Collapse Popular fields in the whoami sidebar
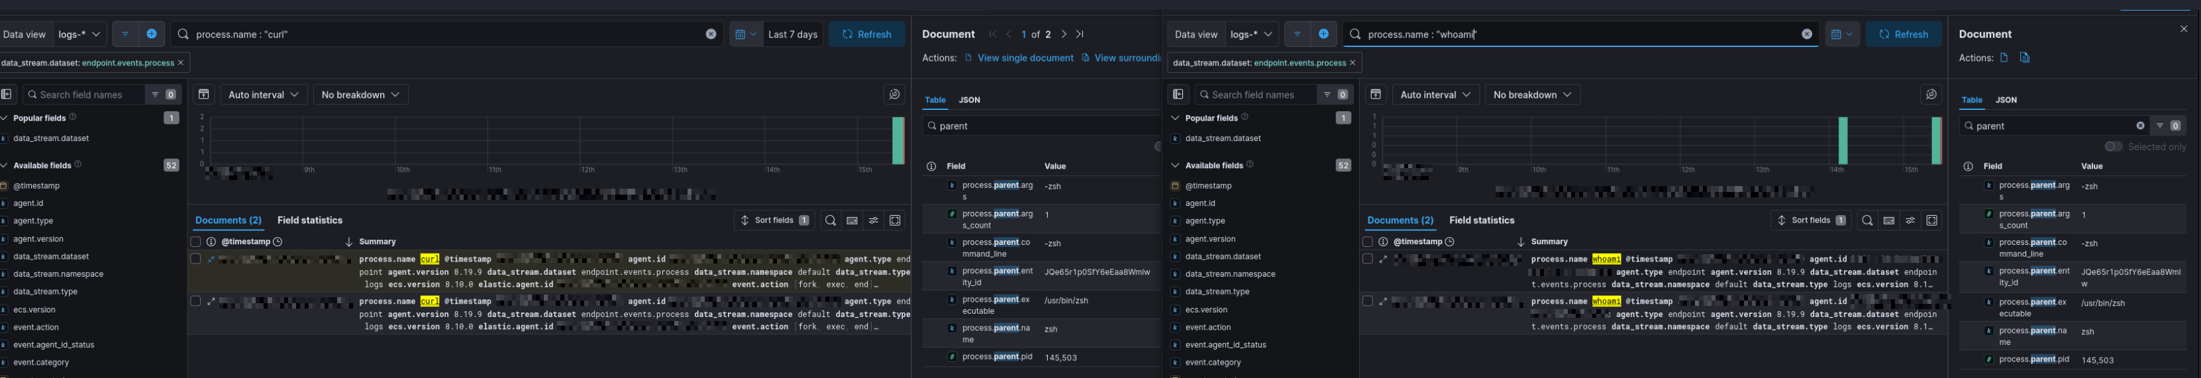The height and width of the screenshot is (378, 2201). [x=1175, y=118]
